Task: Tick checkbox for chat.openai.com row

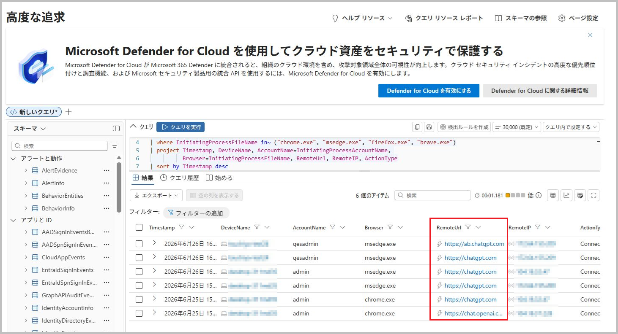Action: click(x=139, y=313)
